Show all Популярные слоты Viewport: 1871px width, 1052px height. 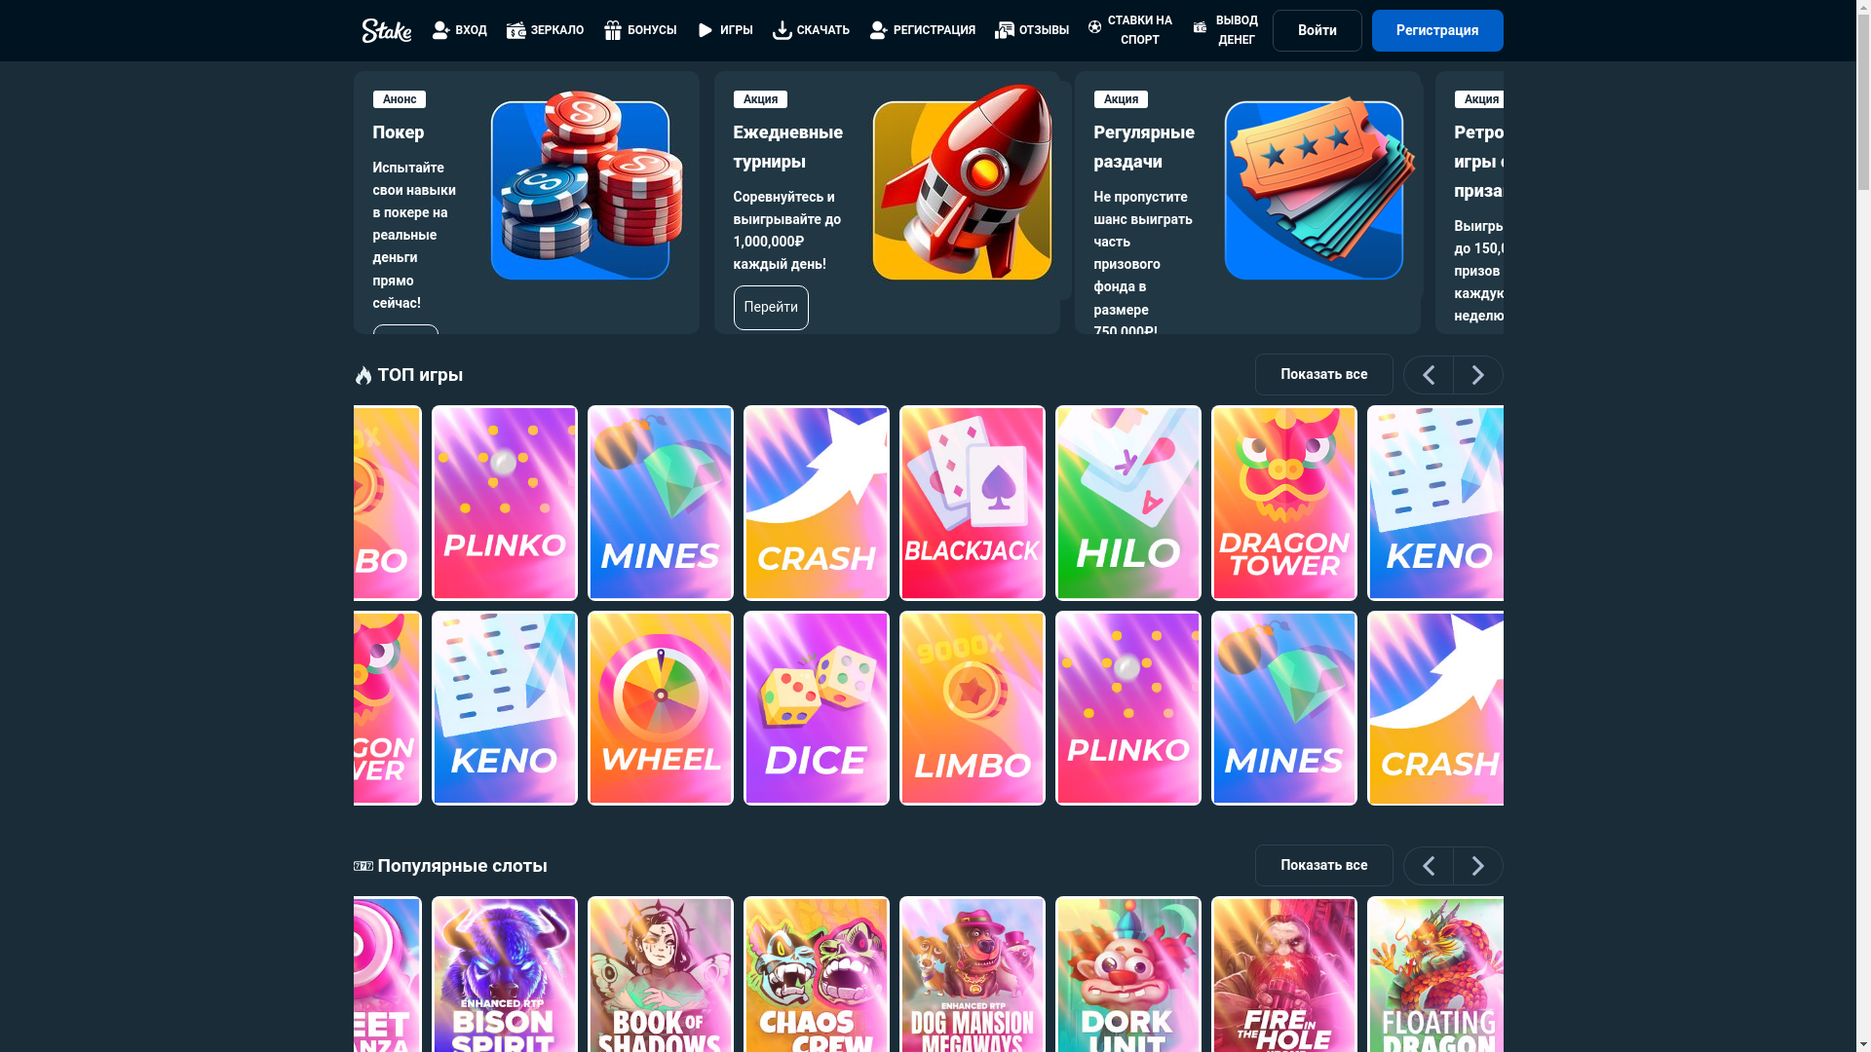click(1323, 865)
